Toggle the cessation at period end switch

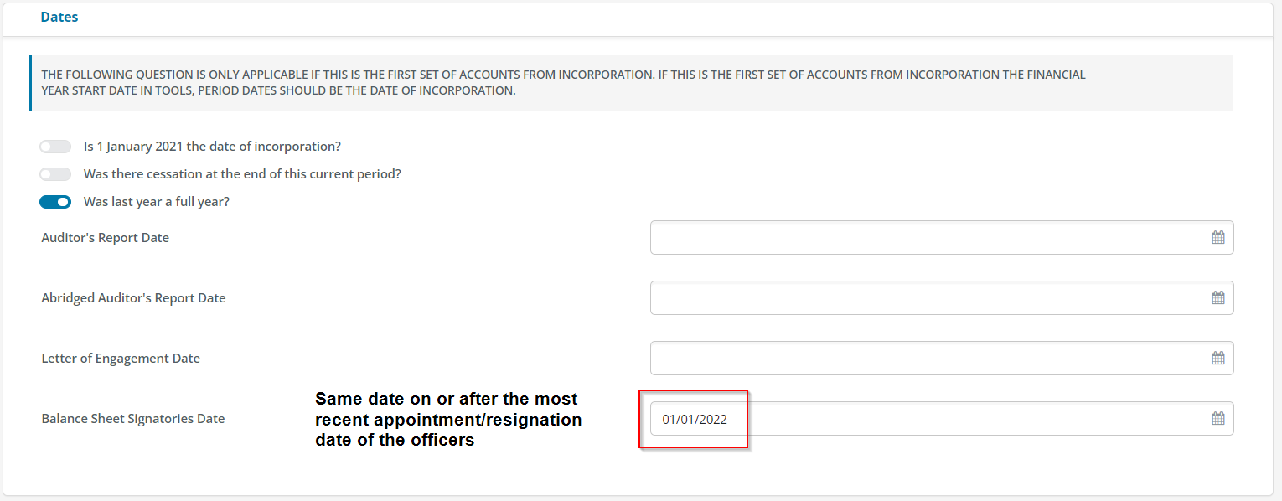click(x=55, y=174)
